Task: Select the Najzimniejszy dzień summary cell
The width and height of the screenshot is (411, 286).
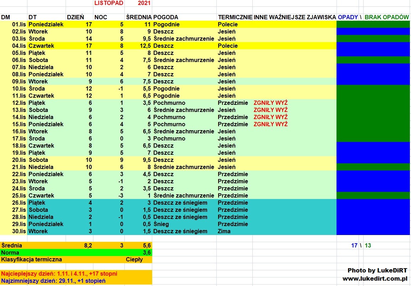Action: point(53,281)
